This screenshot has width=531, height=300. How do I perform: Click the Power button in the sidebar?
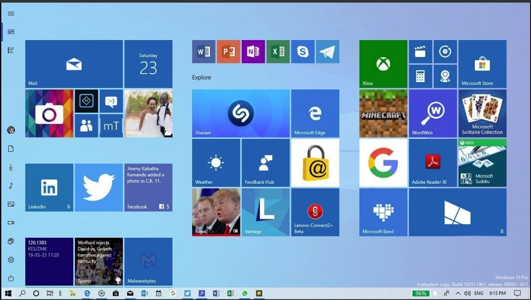pyautogui.click(x=11, y=278)
